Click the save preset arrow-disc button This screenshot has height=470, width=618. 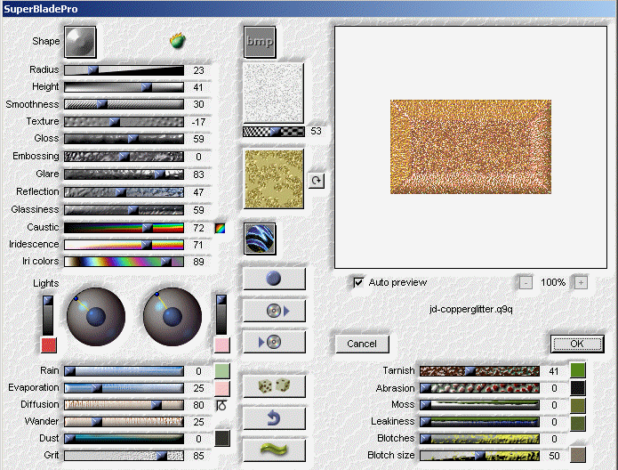(x=274, y=342)
